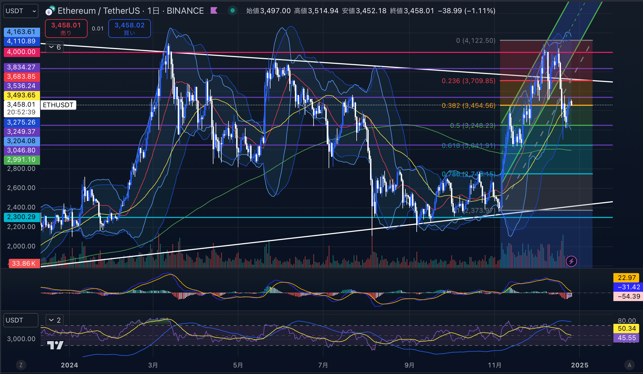
Task: Click the current price 3,458.01 countdown label
Action: (22, 108)
